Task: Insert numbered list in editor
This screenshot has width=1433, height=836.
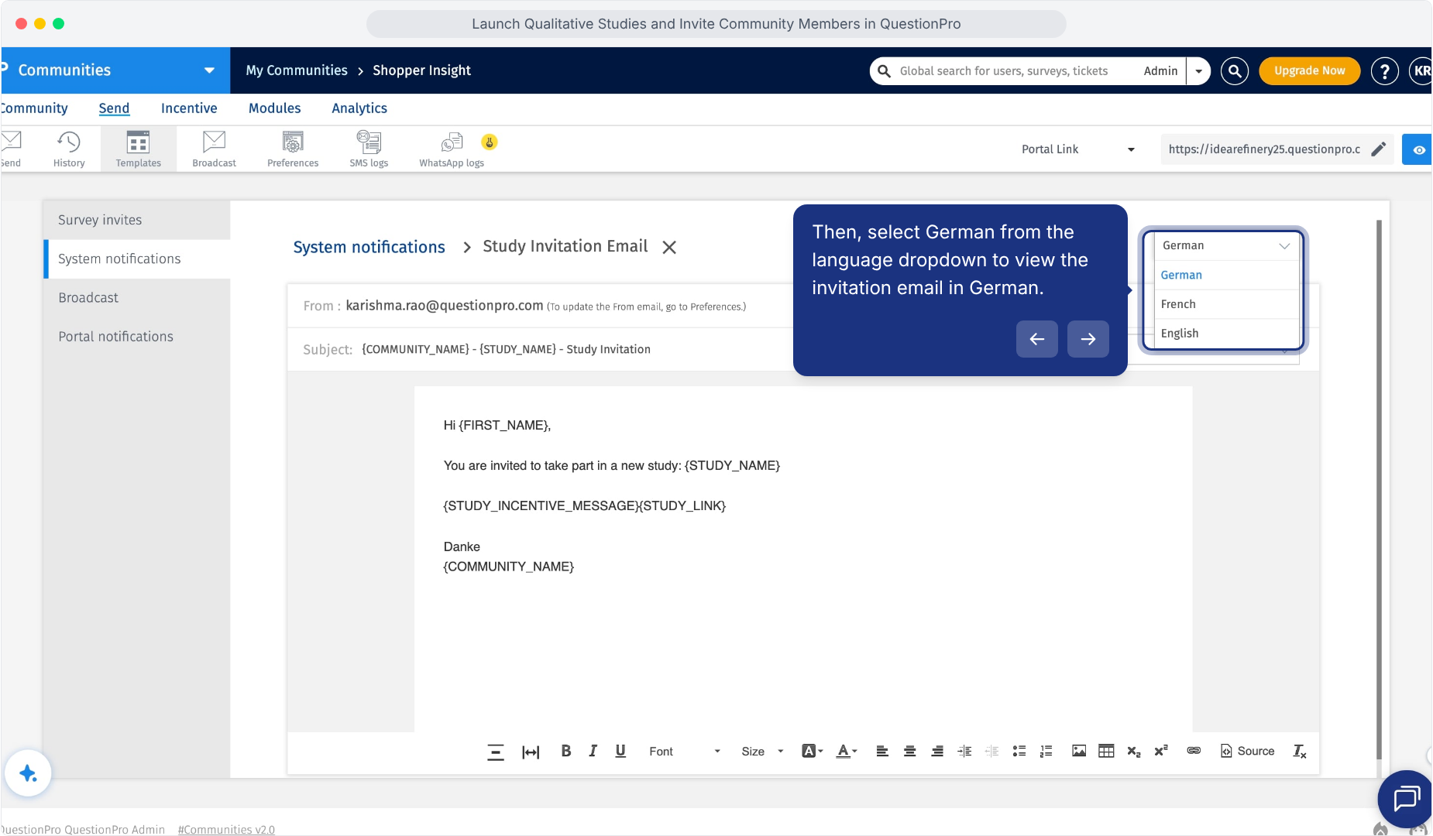Action: click(x=1046, y=751)
